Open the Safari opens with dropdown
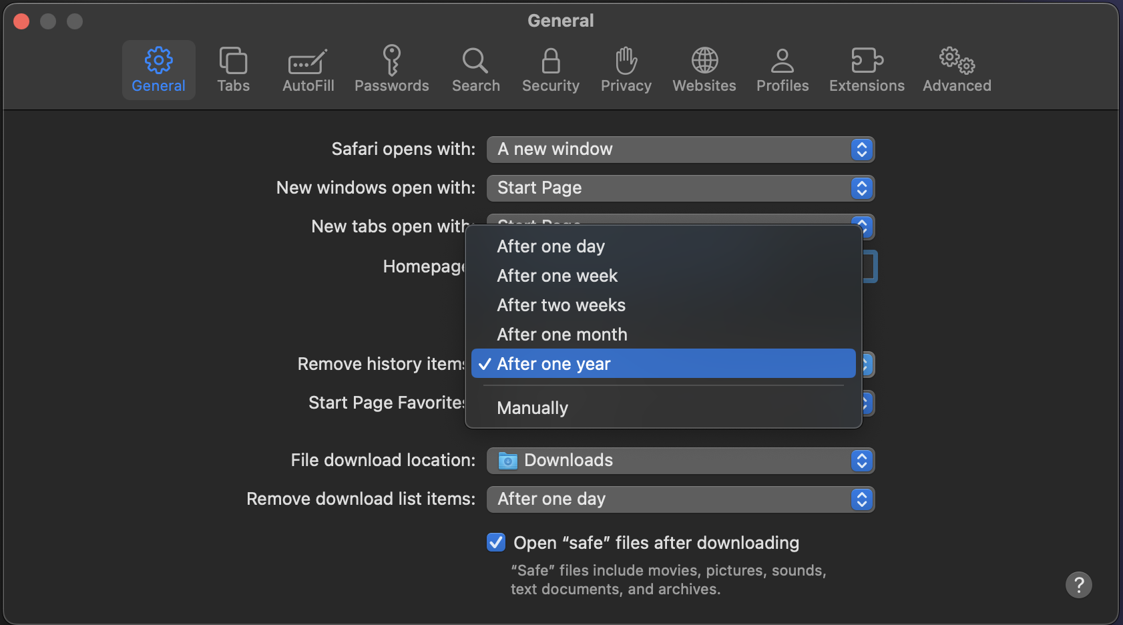Image resolution: width=1123 pixels, height=625 pixels. pyautogui.click(x=680, y=149)
